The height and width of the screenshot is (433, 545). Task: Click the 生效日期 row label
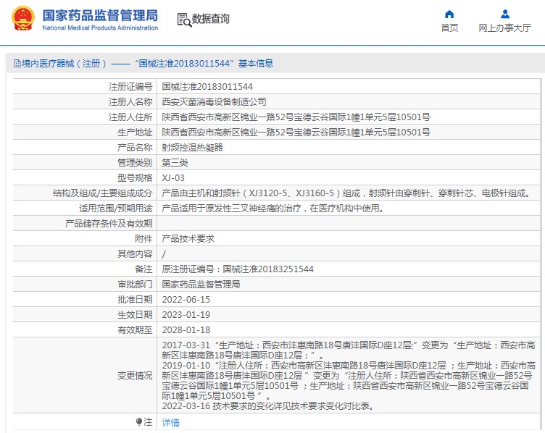point(135,315)
